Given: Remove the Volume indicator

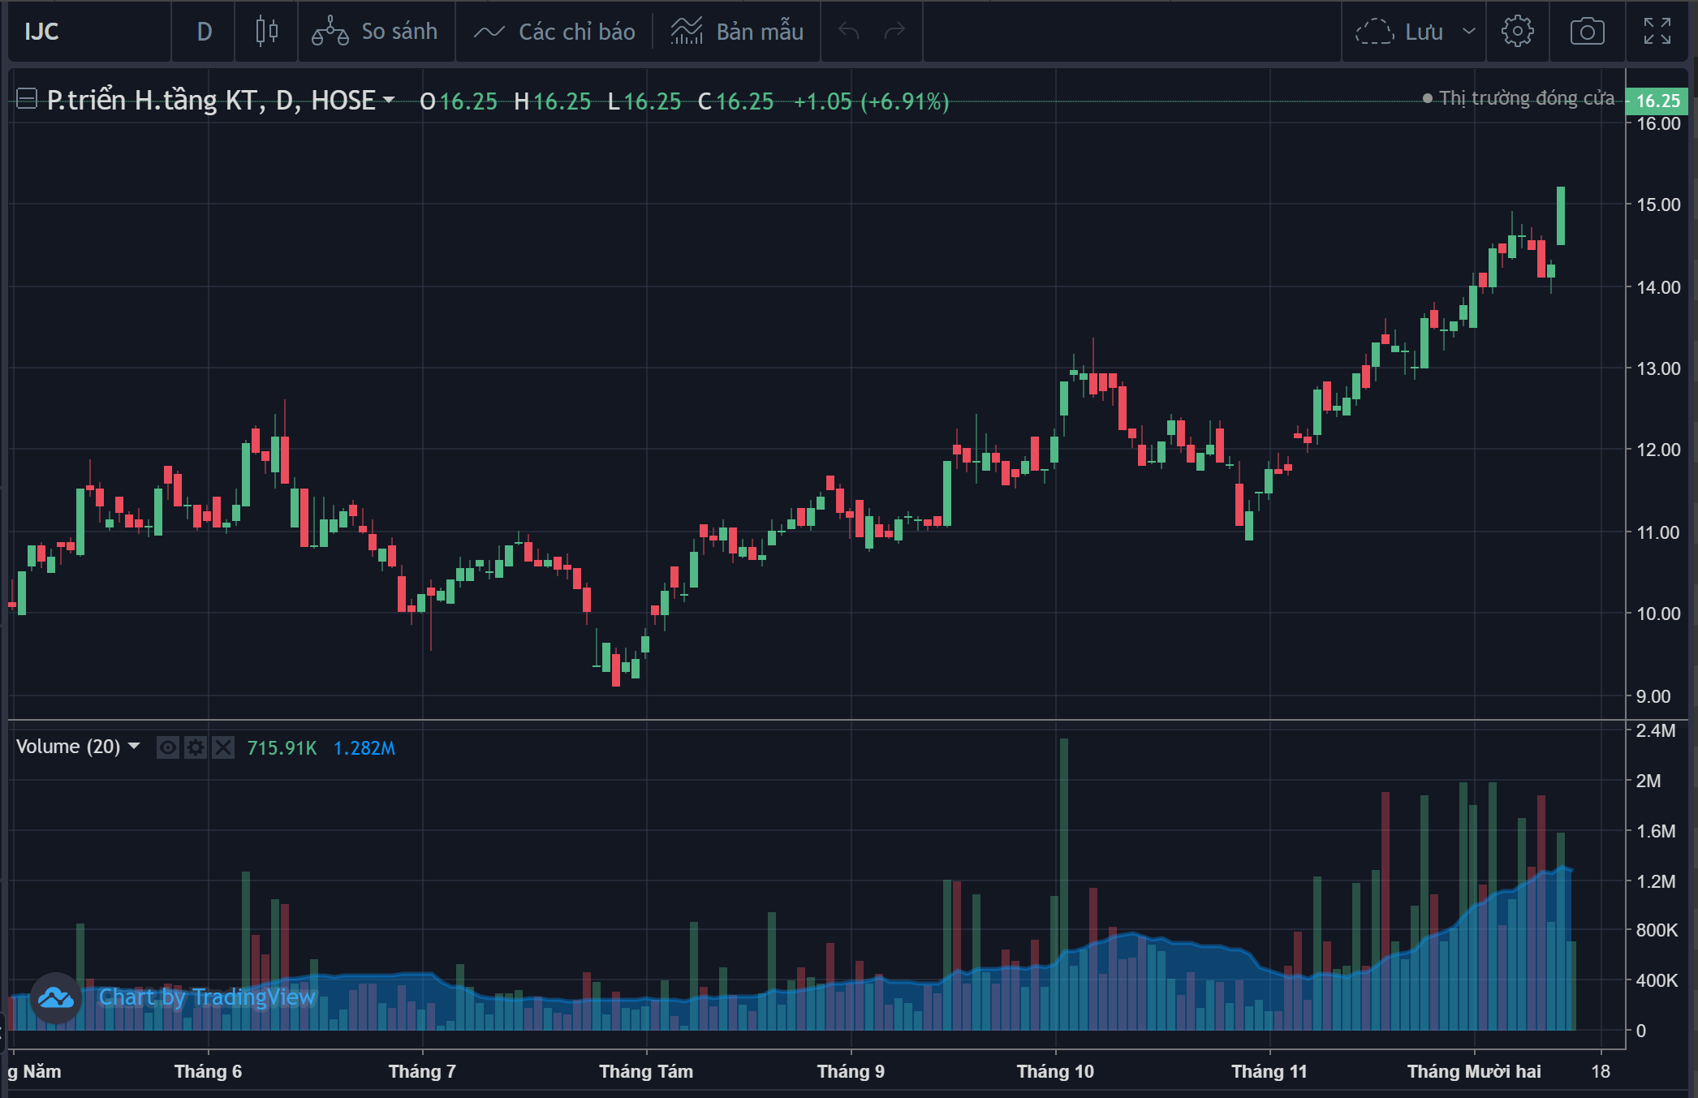Looking at the screenshot, I should pos(222,747).
